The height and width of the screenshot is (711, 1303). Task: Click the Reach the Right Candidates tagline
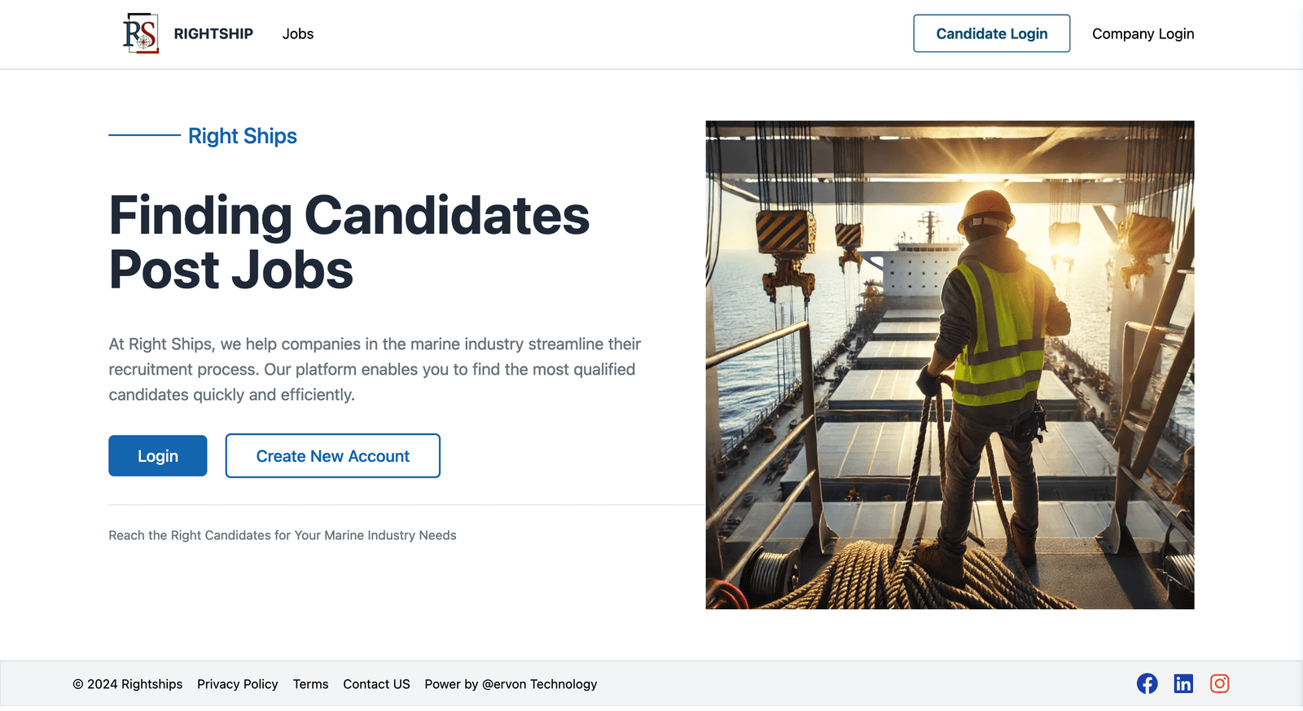coord(283,535)
